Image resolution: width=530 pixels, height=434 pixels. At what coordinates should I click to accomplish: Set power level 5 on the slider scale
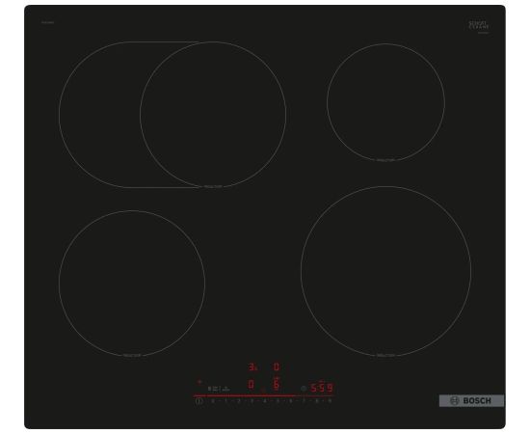pyautogui.click(x=278, y=401)
